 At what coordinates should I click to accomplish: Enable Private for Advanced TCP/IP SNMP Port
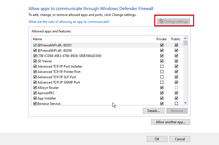(x=162, y=82)
